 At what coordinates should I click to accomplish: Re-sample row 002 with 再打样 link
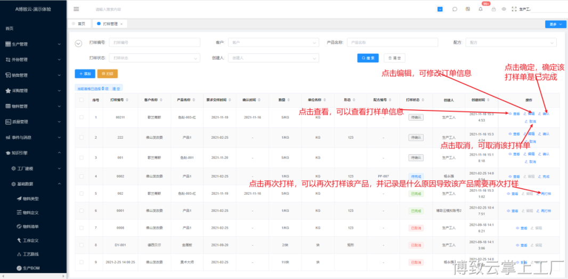543,194
